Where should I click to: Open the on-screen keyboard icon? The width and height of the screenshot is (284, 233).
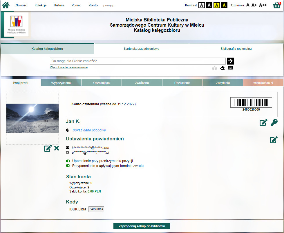pyautogui.click(x=231, y=68)
